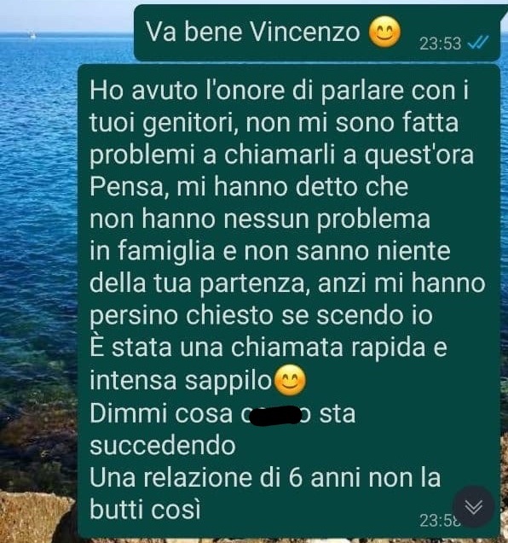This screenshot has width=508, height=543.
Task: Click the word 'succedendo' in the long message
Action: [163, 445]
